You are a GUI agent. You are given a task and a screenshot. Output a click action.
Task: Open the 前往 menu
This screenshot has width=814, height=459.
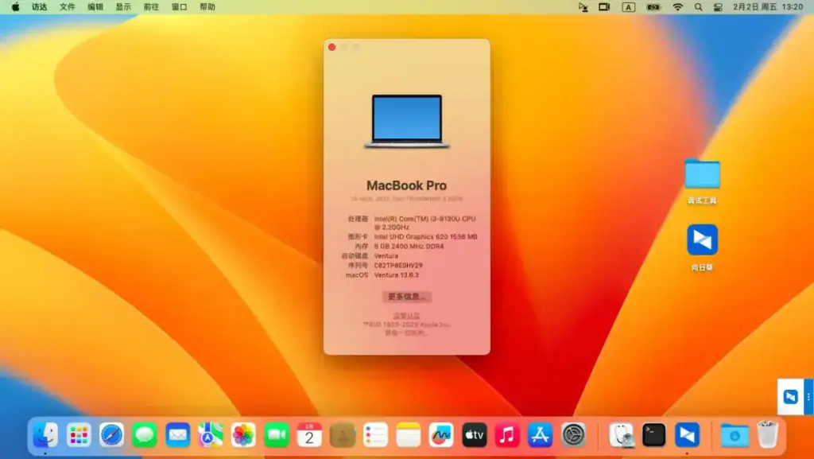[152, 7]
